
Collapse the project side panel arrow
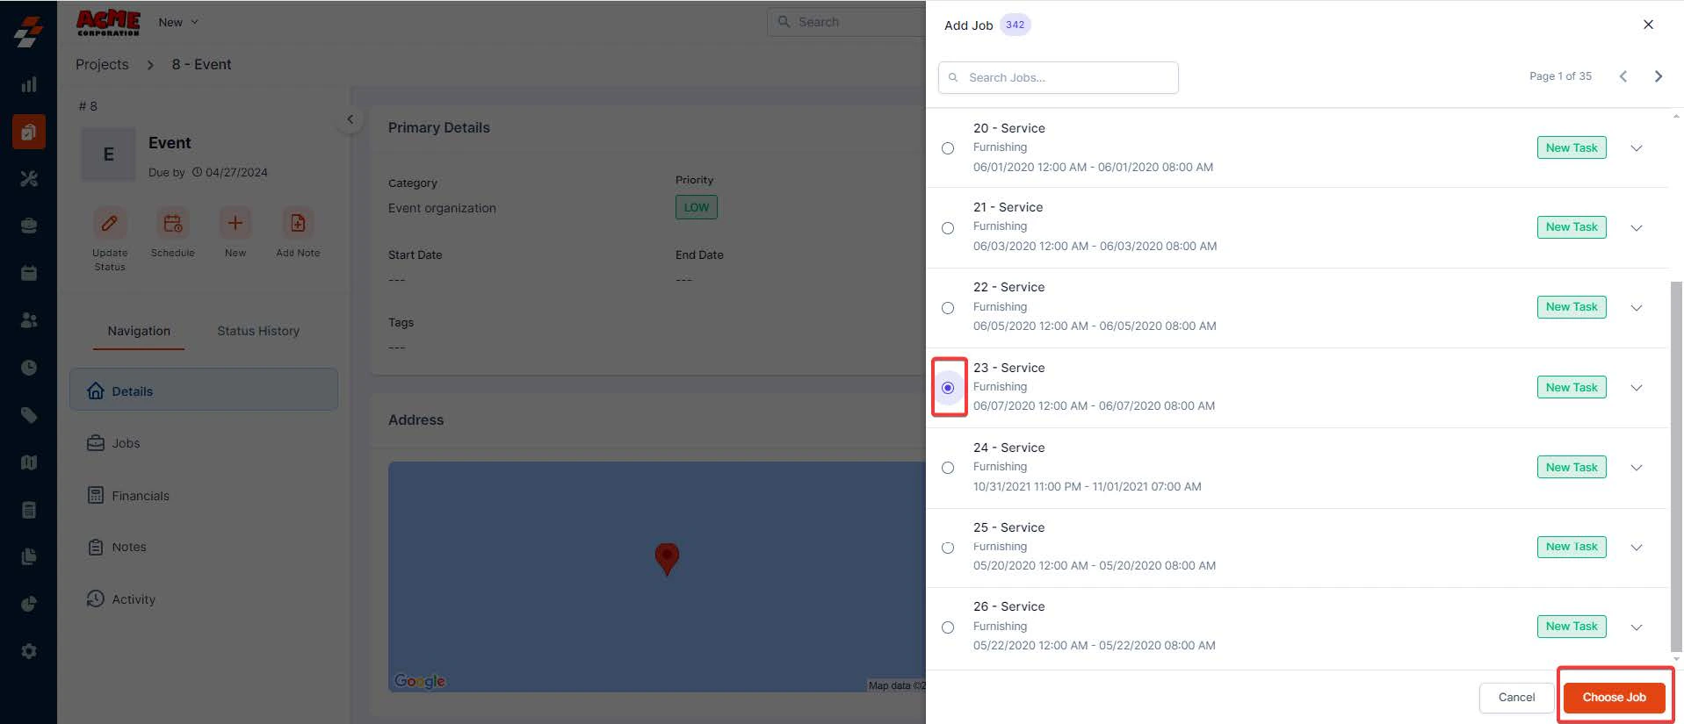[350, 119]
